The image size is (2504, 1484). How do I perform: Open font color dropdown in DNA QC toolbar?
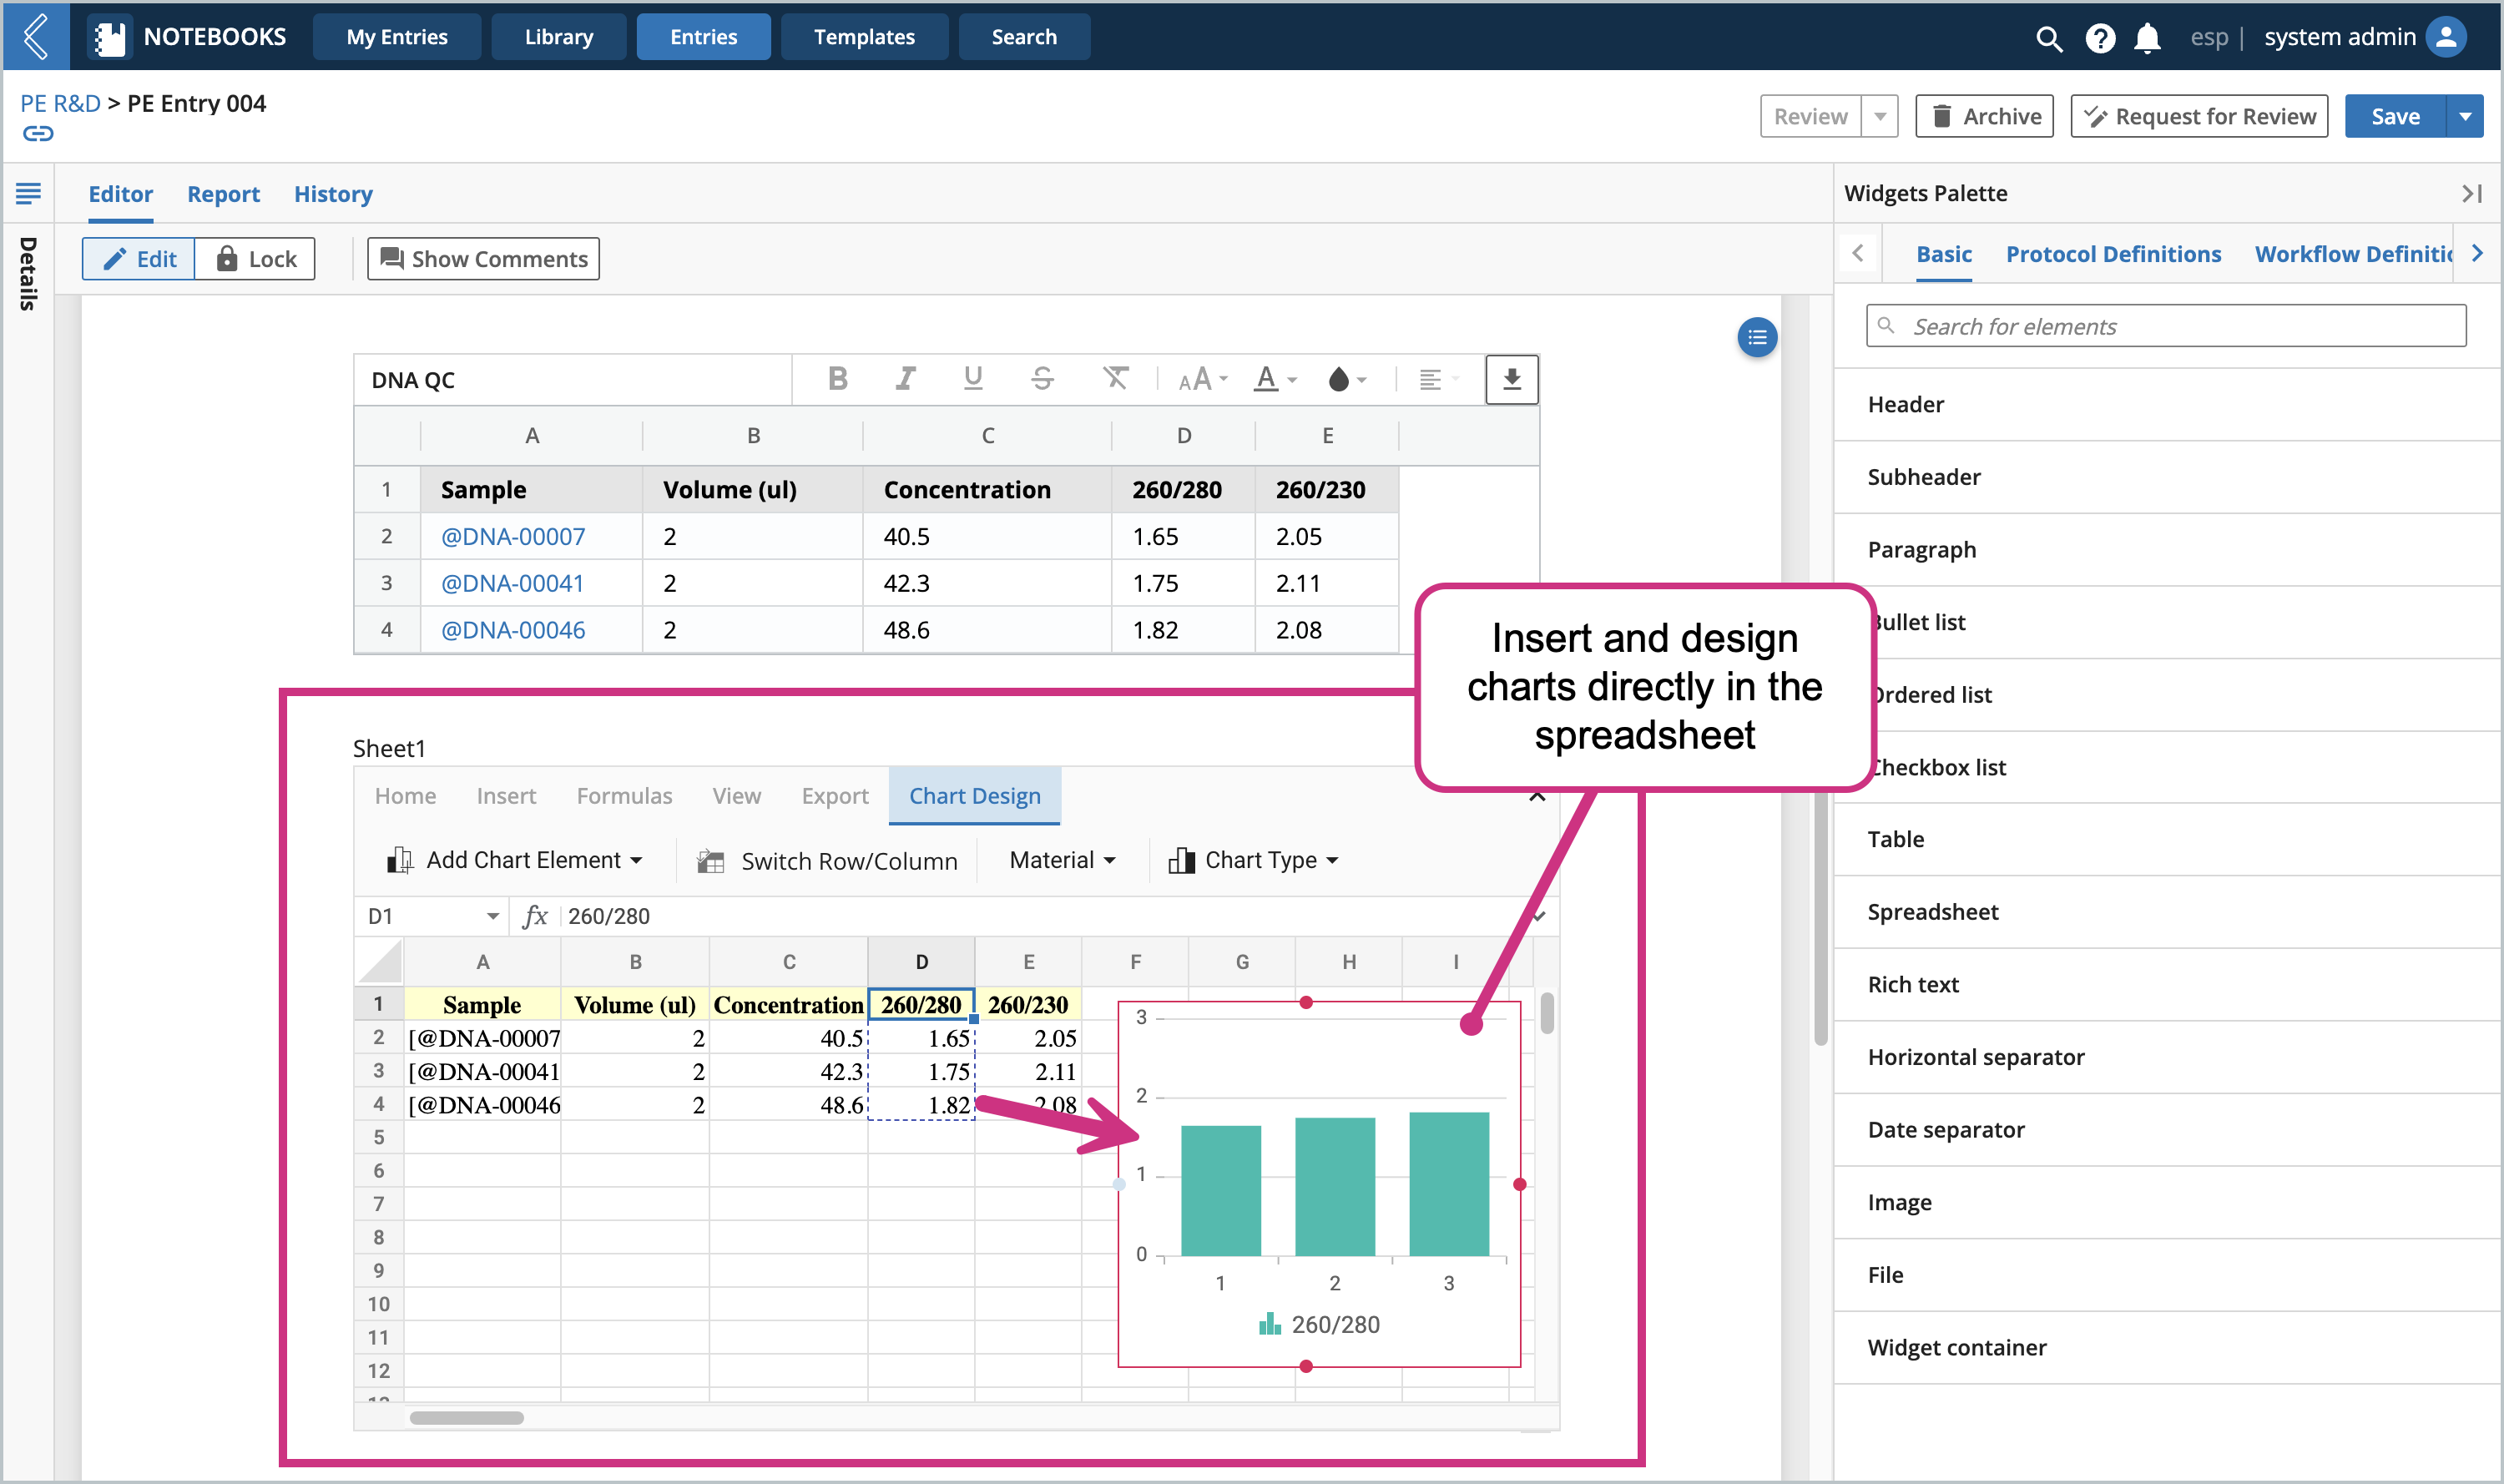tap(1275, 379)
